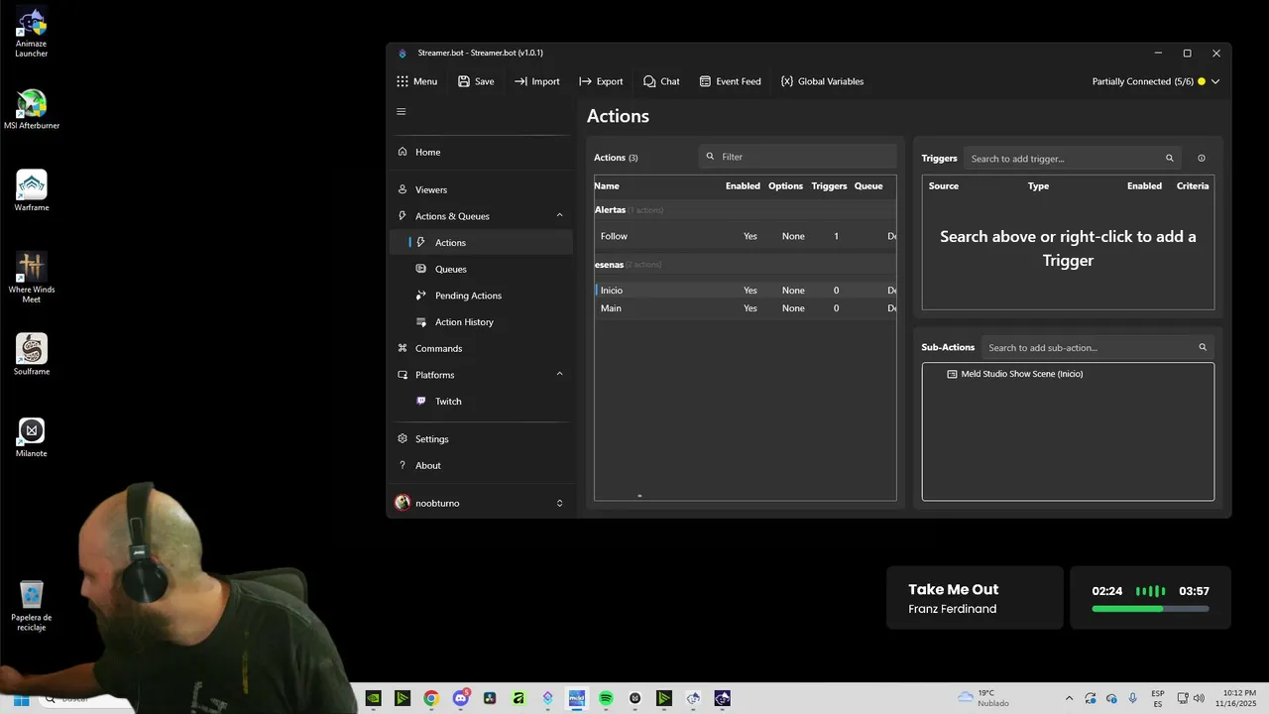Click the Triggers info icon
Image resolution: width=1269 pixels, height=714 pixels.
tap(1202, 159)
